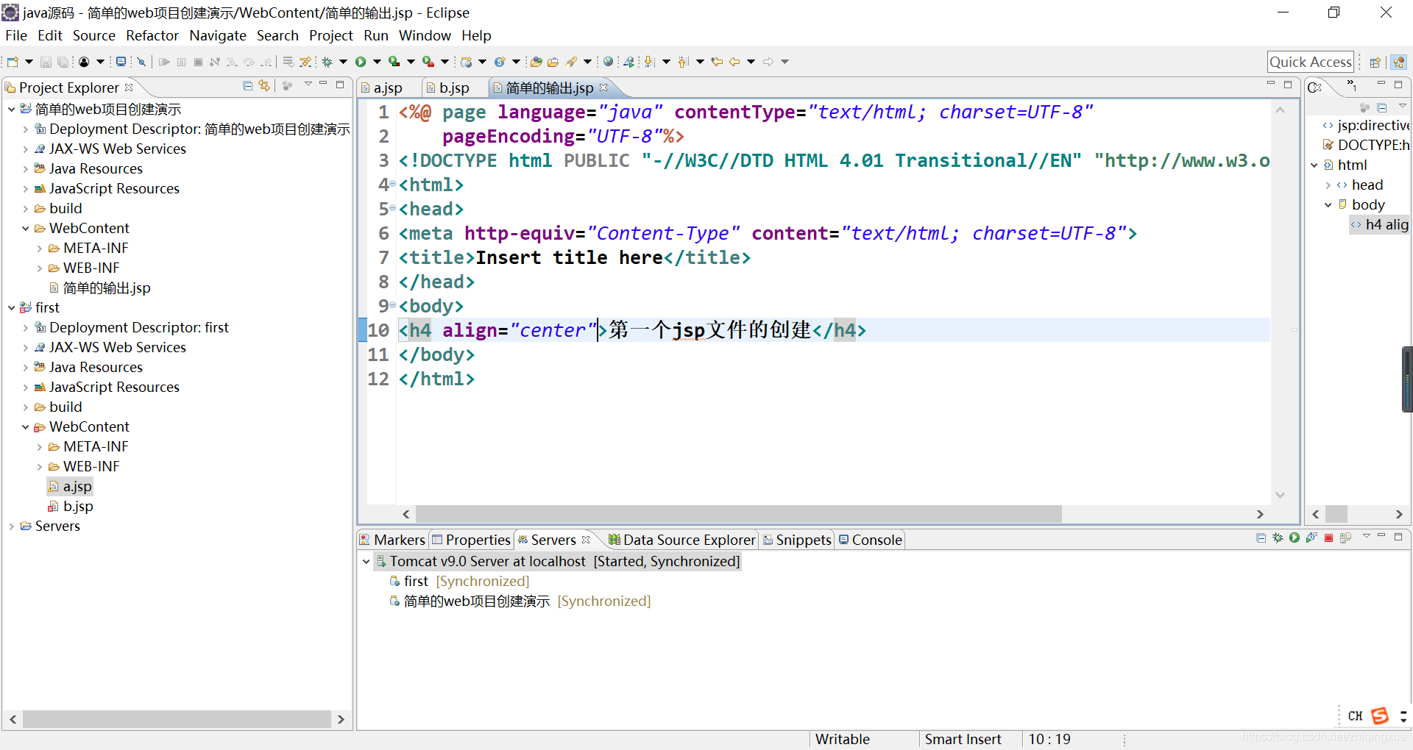The width and height of the screenshot is (1413, 750).
Task: Click the Debug bug icon in the main toolbar
Action: point(327,62)
